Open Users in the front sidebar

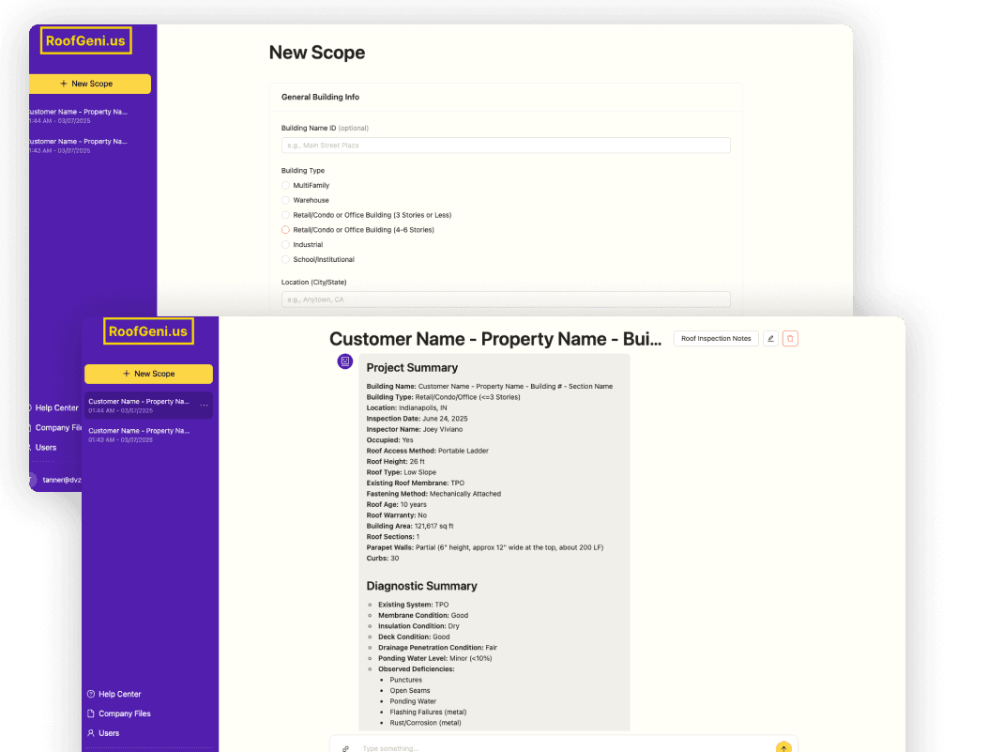point(109,733)
